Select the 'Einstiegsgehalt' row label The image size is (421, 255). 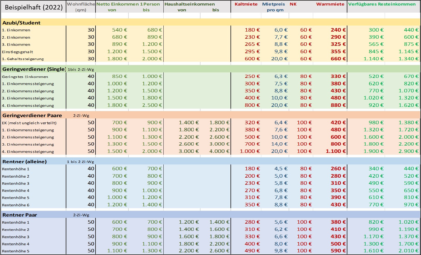17,52
